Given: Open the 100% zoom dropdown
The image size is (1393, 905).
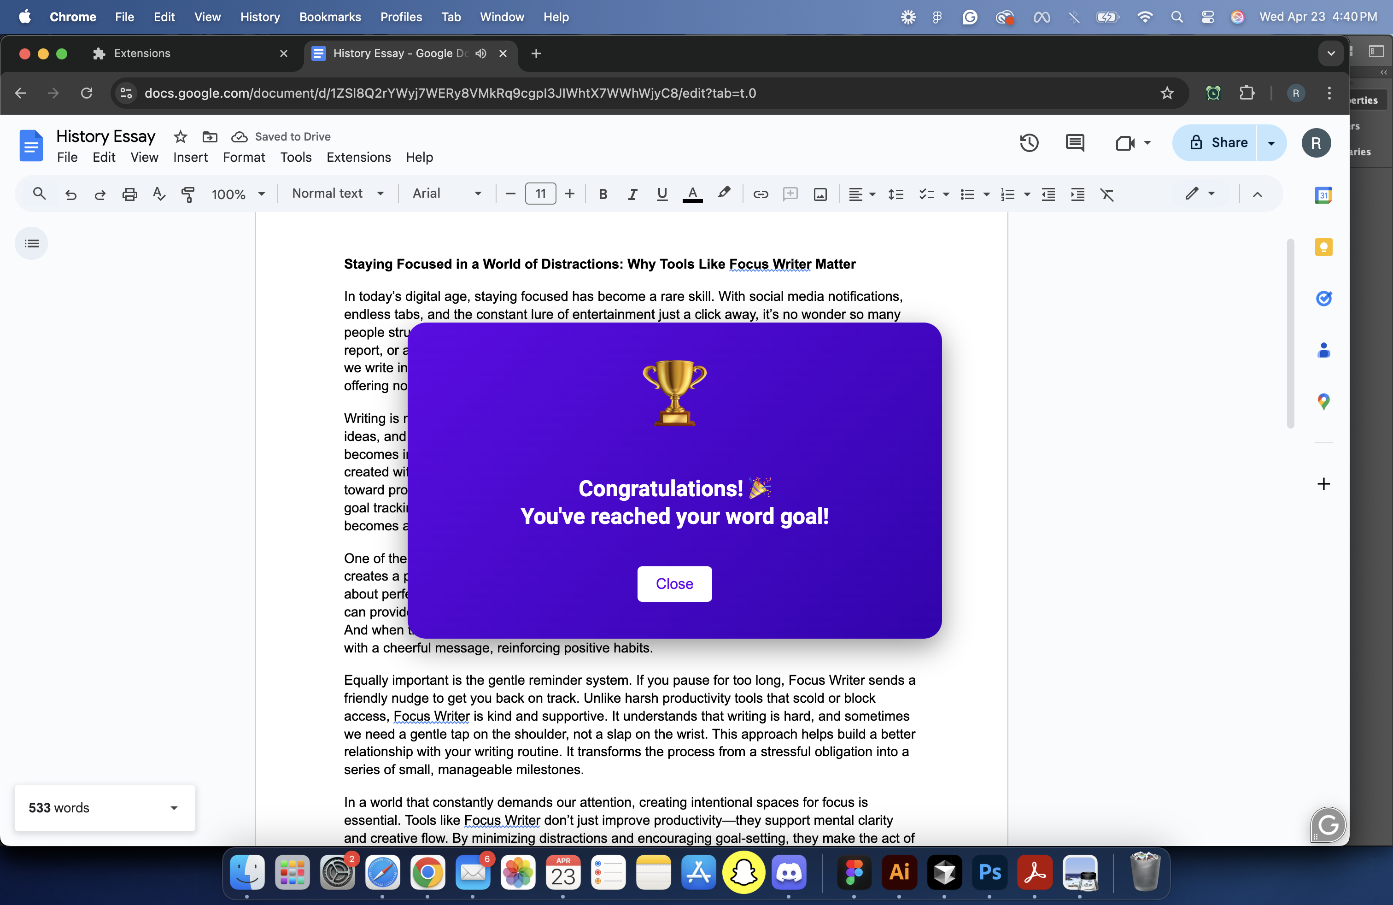Looking at the screenshot, I should [238, 194].
